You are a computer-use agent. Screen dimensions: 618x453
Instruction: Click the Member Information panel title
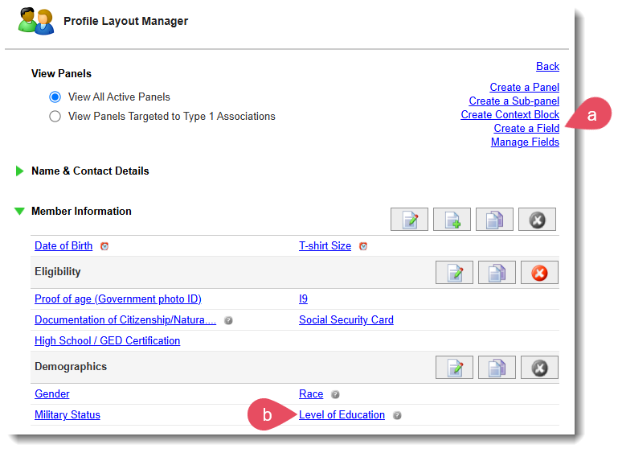tap(81, 211)
